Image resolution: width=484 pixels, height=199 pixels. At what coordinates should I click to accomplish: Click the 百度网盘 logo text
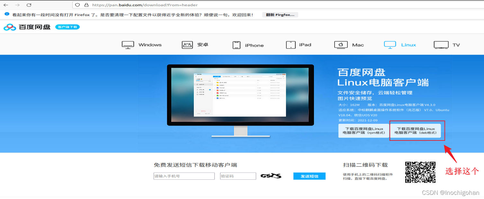click(34, 27)
